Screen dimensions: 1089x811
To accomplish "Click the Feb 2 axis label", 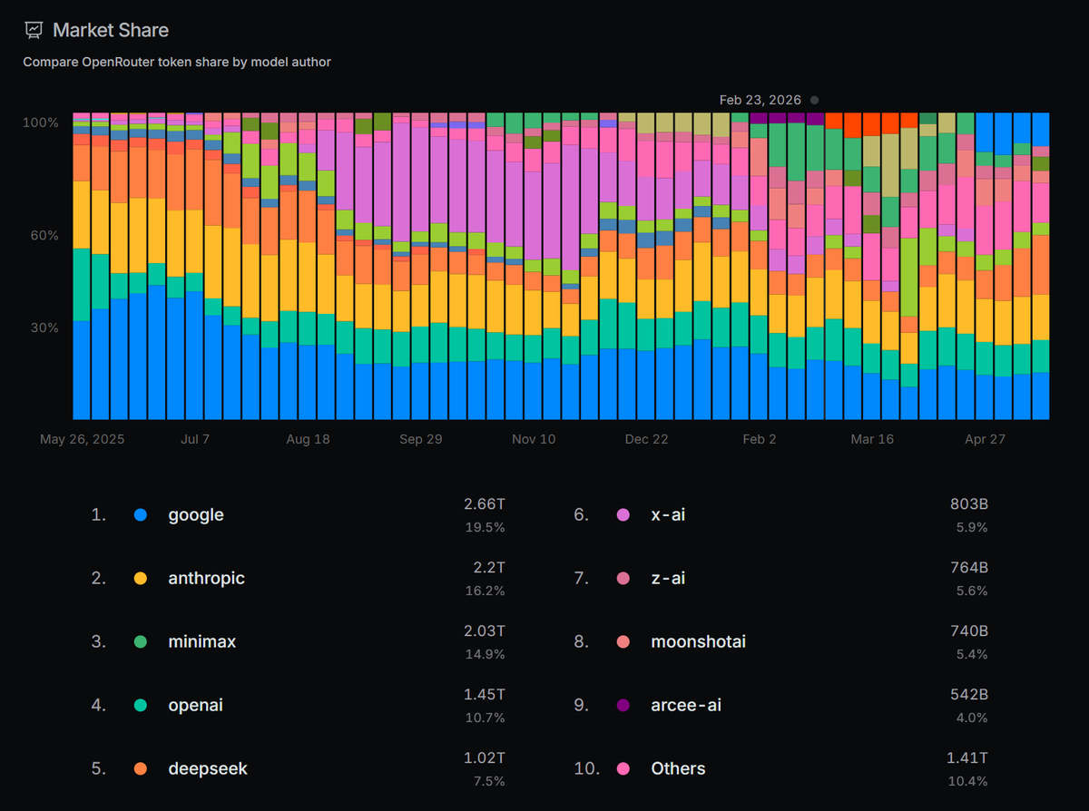I will (x=760, y=439).
